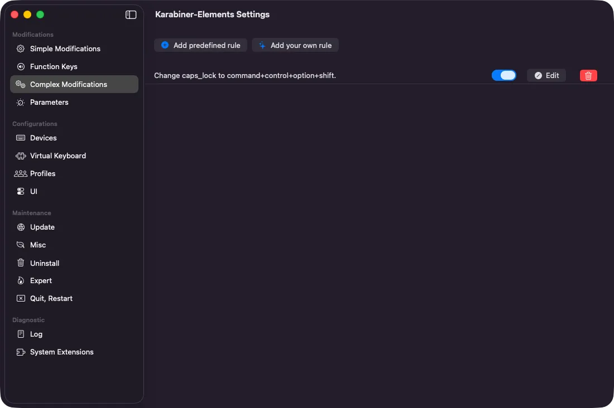Open the UI settings section
Viewport: 614px width, 408px height.
click(33, 191)
